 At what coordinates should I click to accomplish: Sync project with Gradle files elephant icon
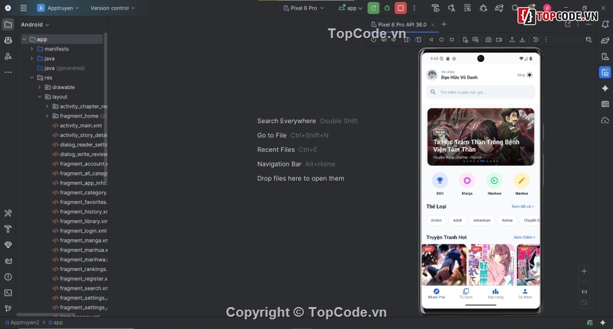pyautogui.click(x=499, y=8)
